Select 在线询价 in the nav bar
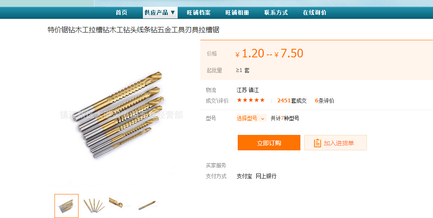The height and width of the screenshot is (218, 433). click(x=315, y=12)
